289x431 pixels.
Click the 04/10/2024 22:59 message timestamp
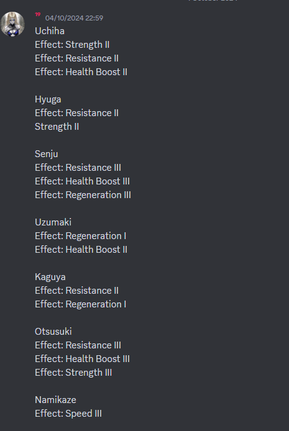[74, 18]
